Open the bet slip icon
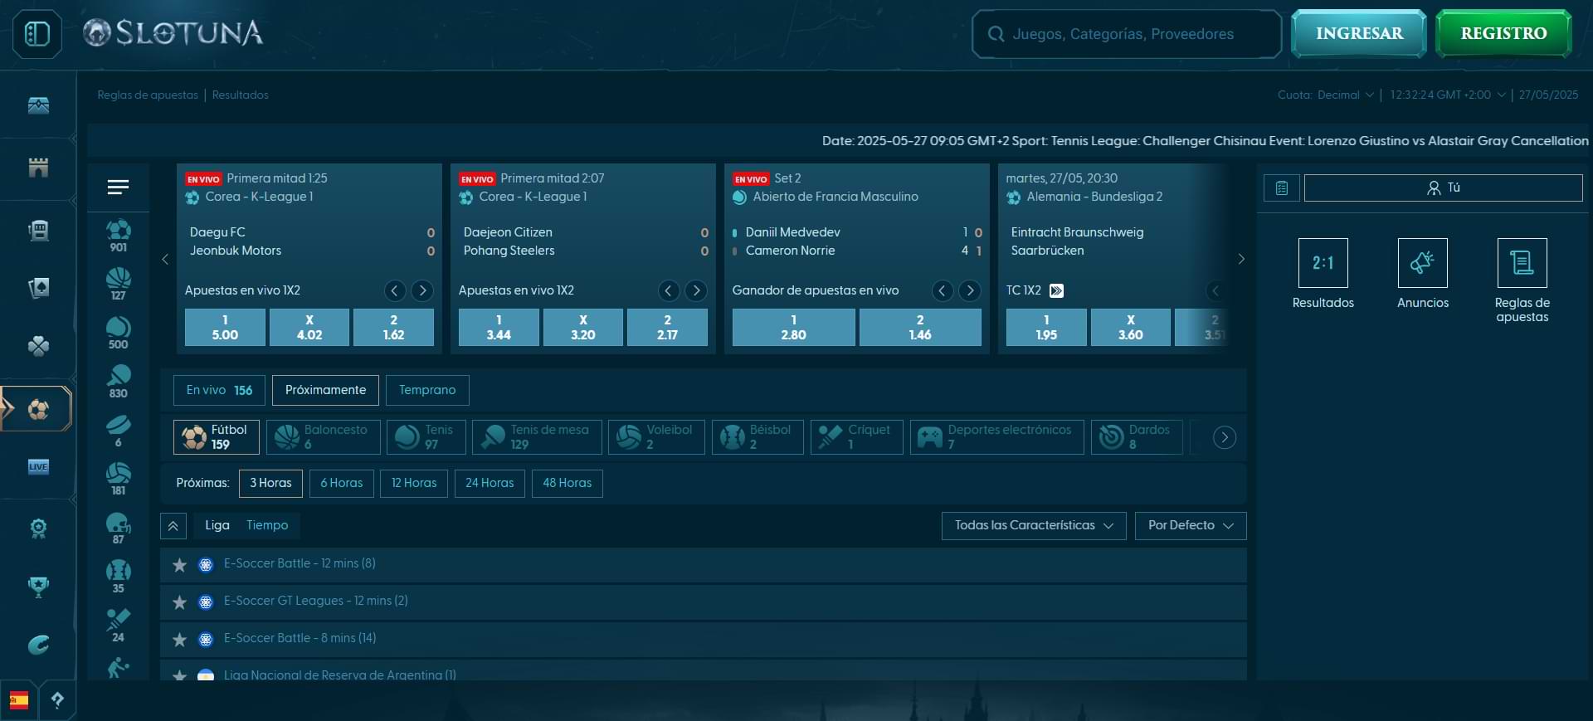This screenshot has width=1593, height=721. pyautogui.click(x=1281, y=188)
